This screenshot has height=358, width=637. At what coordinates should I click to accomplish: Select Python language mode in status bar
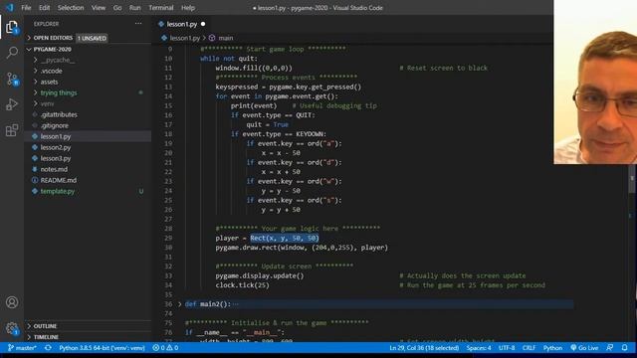[552, 348]
